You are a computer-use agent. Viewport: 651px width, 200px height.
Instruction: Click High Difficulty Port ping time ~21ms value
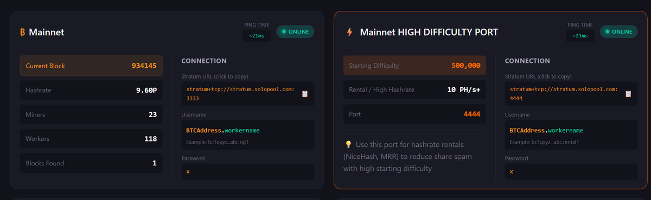[x=580, y=36]
